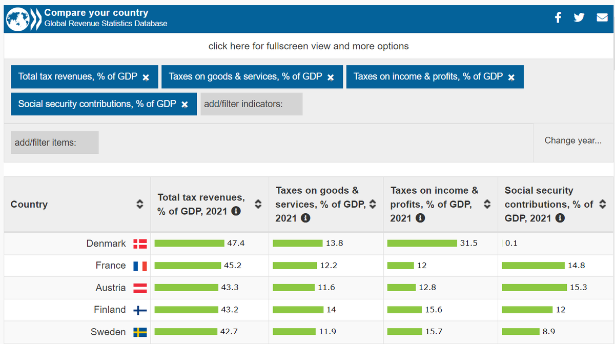Click Denmark country name
This screenshot has height=344, width=615.
coord(106,244)
